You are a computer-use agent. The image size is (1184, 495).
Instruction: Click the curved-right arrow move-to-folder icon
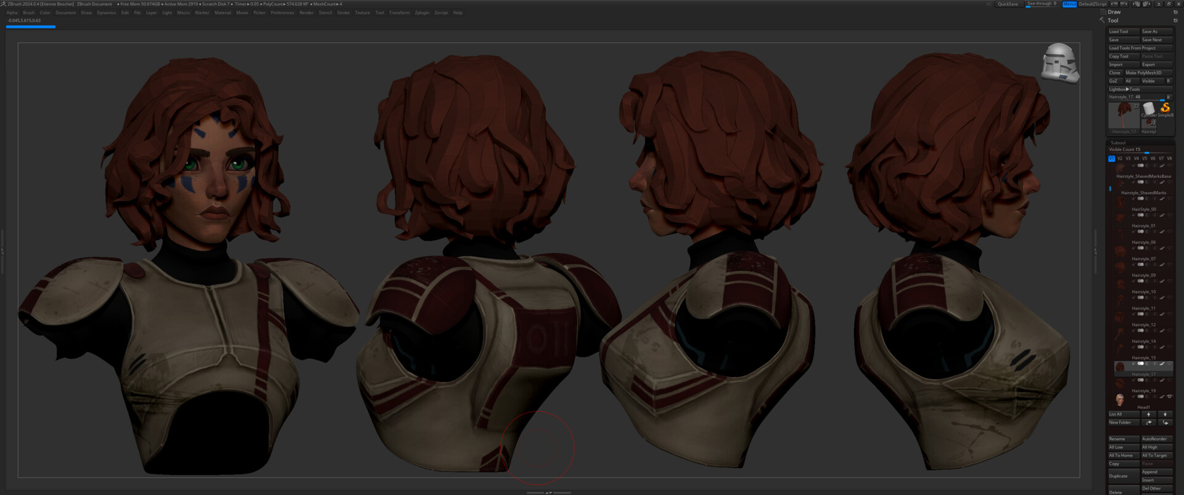tap(1149, 422)
